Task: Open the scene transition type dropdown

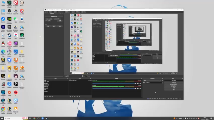Action: (152, 81)
